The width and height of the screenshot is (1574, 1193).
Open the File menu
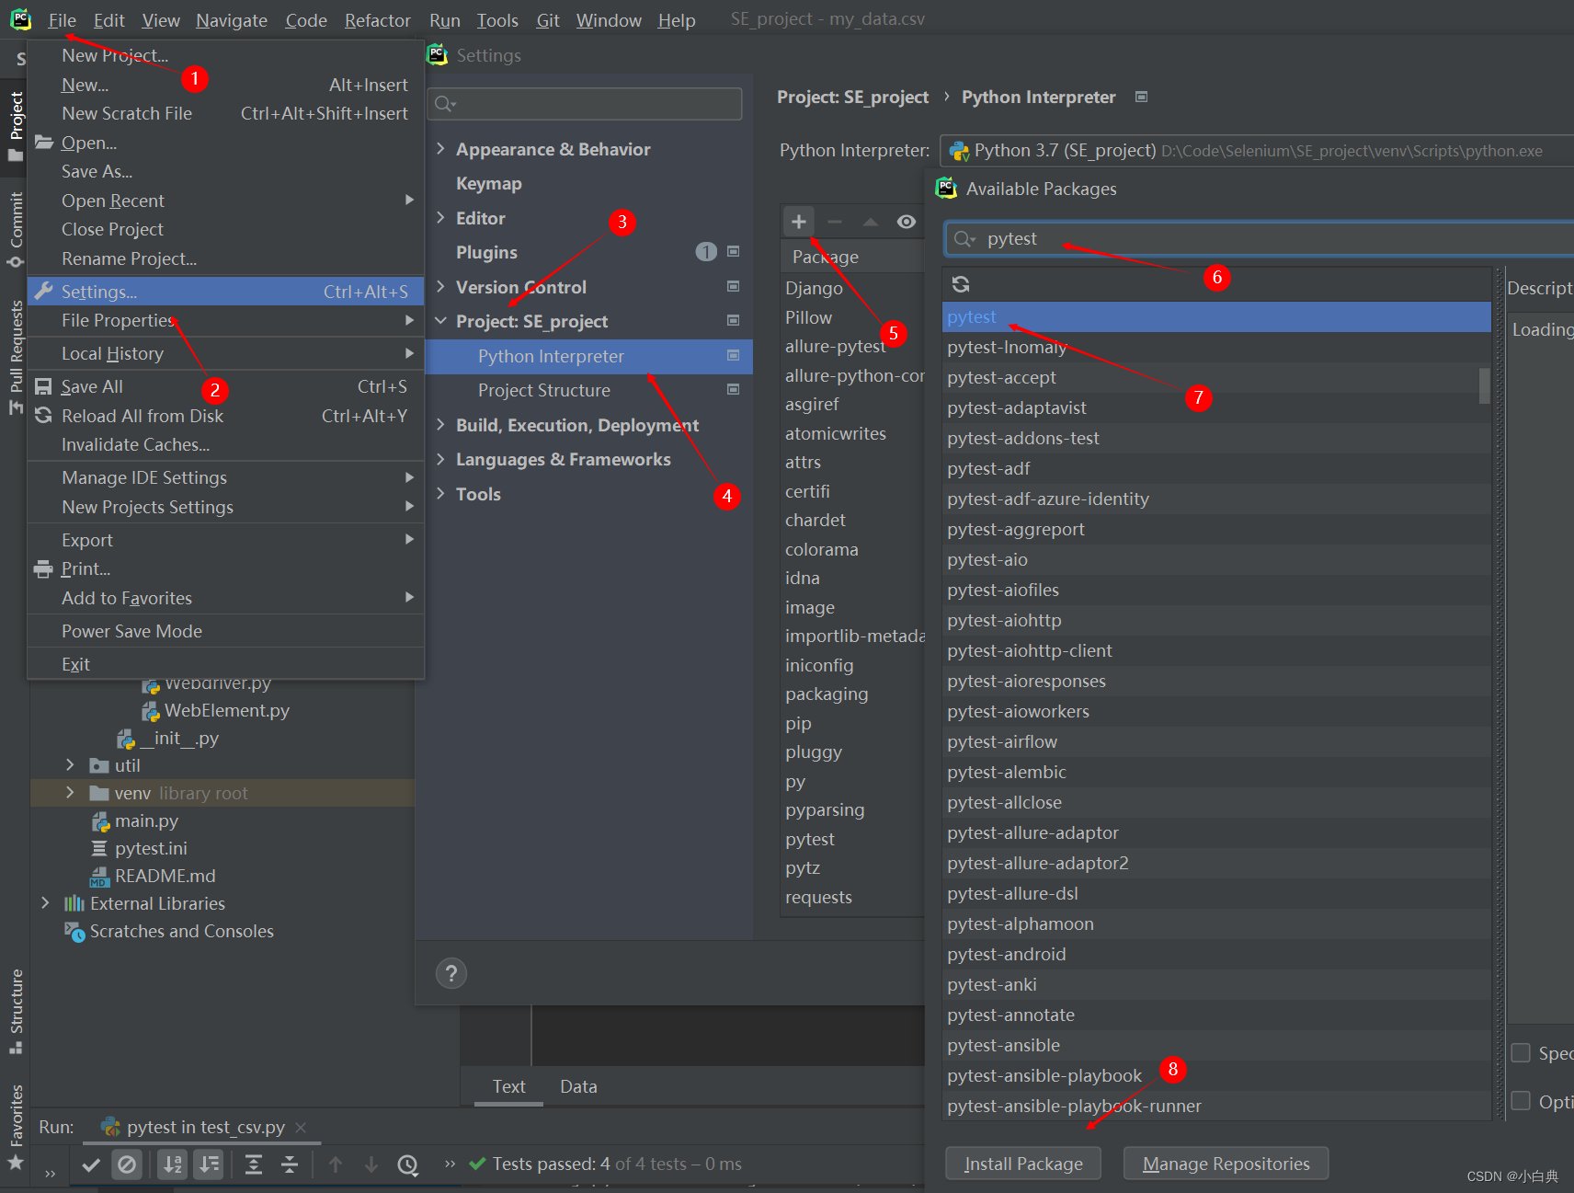[x=62, y=20]
